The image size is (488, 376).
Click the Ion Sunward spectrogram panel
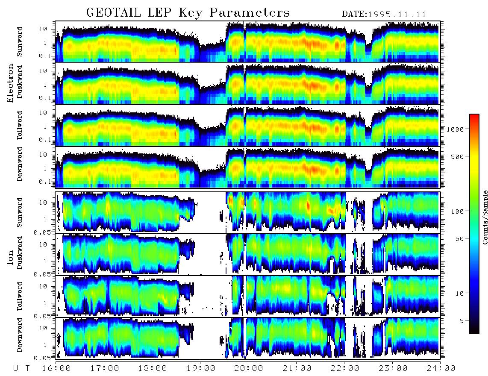click(248, 213)
